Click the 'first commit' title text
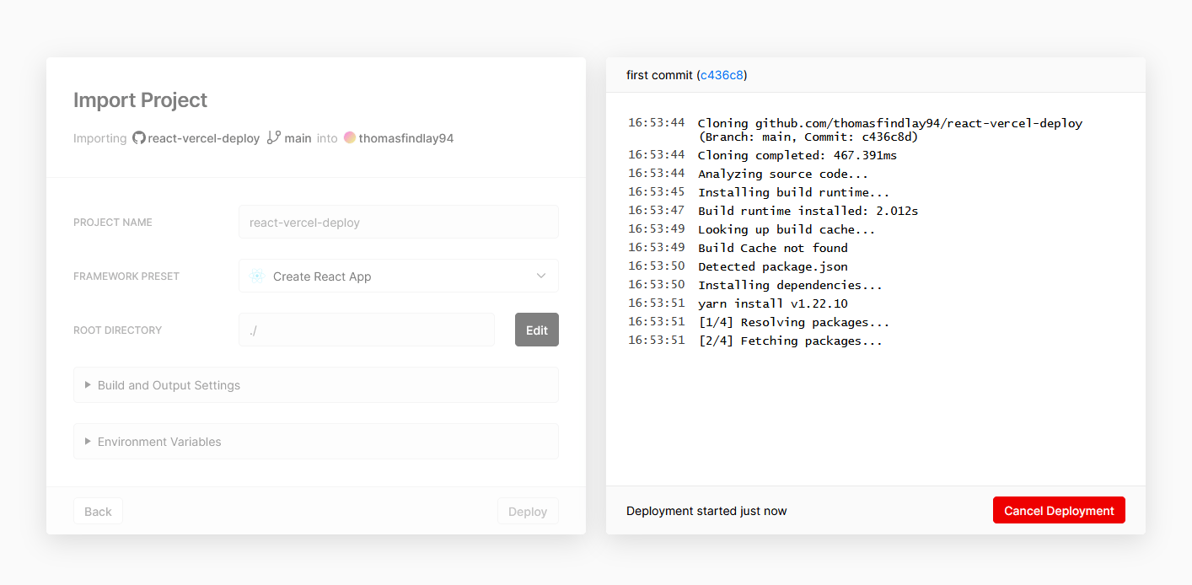1192x585 pixels. click(660, 75)
